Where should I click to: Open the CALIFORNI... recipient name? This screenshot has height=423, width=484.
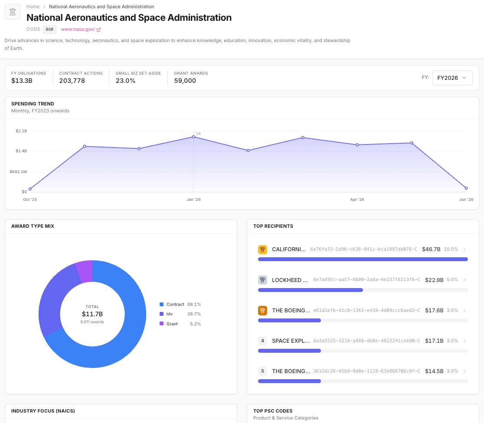tap(289, 249)
